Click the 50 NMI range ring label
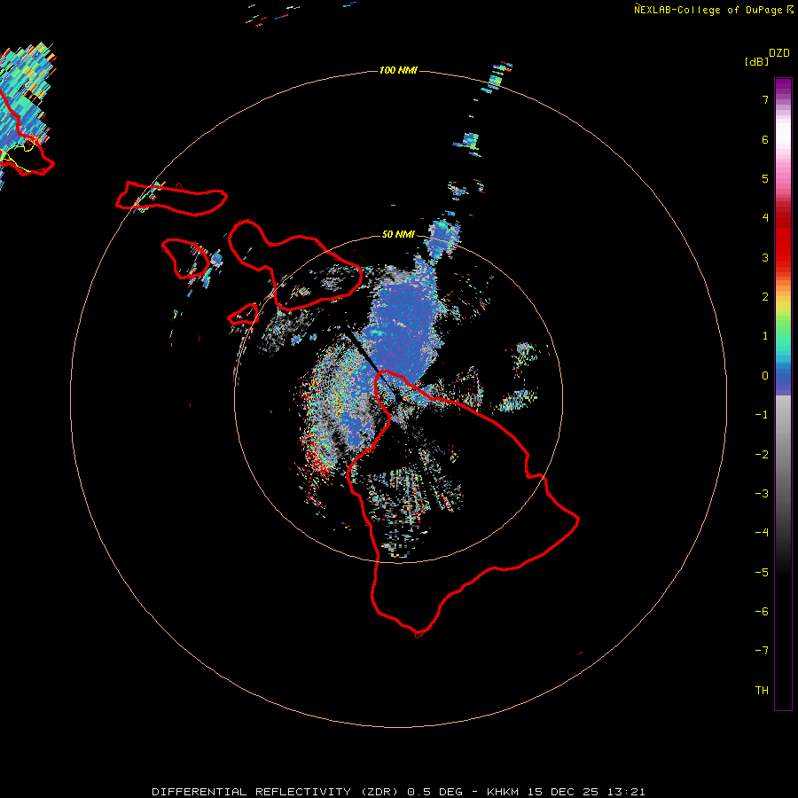Image resolution: width=798 pixels, height=798 pixels. point(398,234)
